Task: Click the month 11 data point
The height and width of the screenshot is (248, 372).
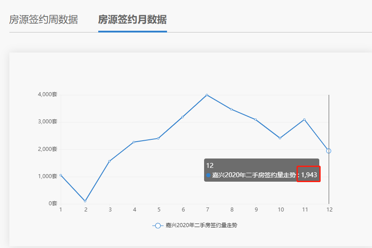Action: [305, 119]
